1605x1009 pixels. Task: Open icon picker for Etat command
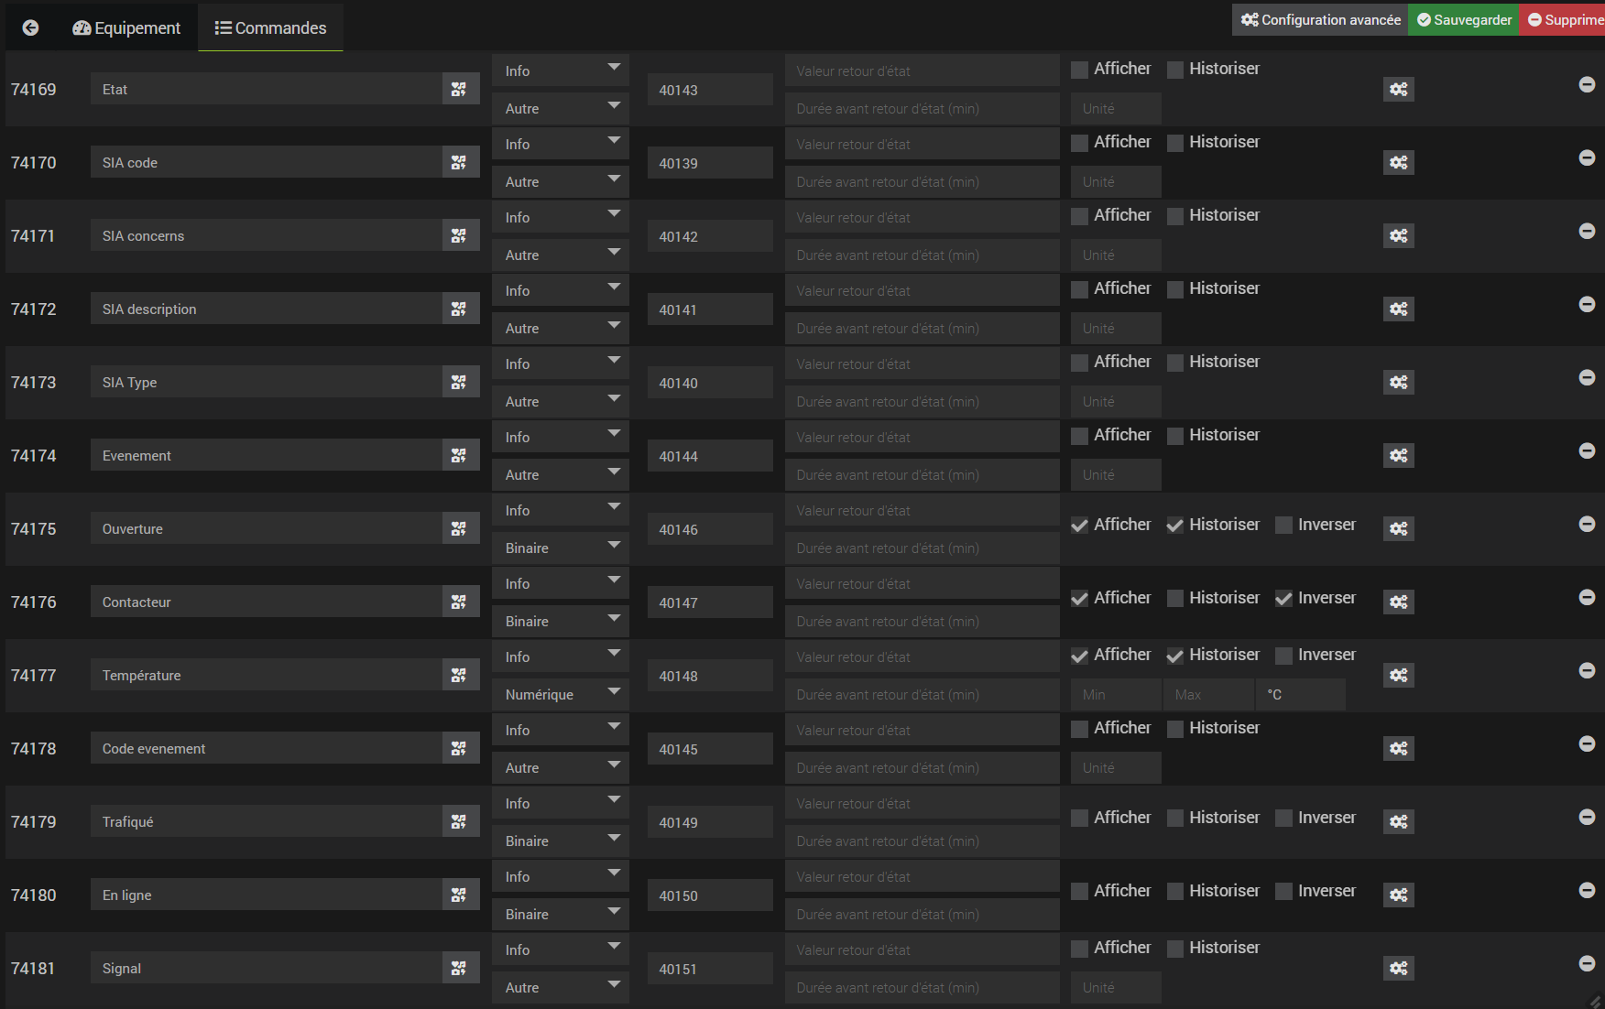[x=460, y=89]
